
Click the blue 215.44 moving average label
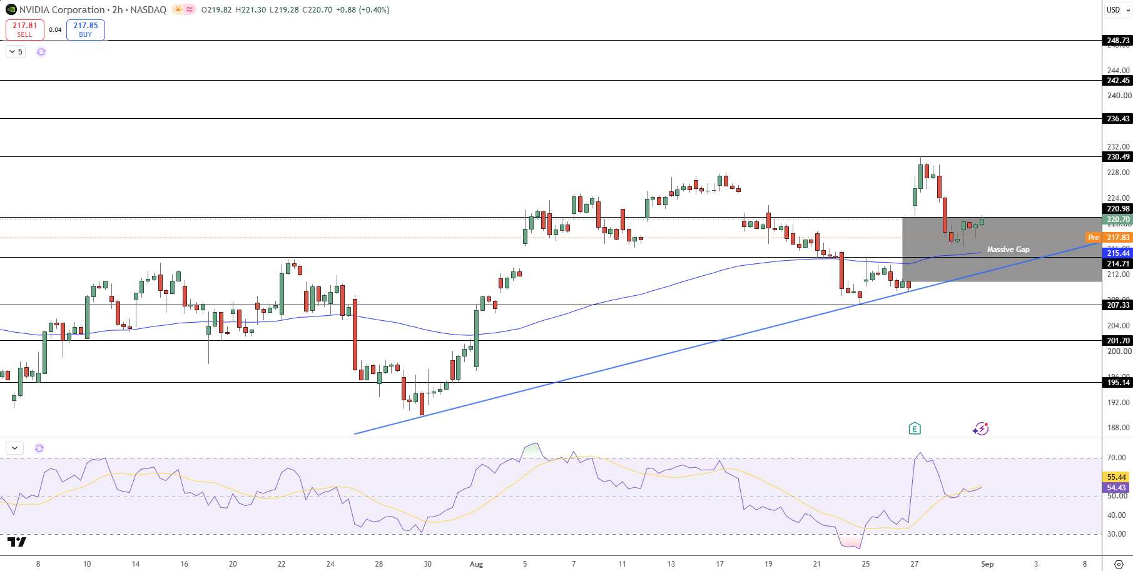coord(1118,253)
